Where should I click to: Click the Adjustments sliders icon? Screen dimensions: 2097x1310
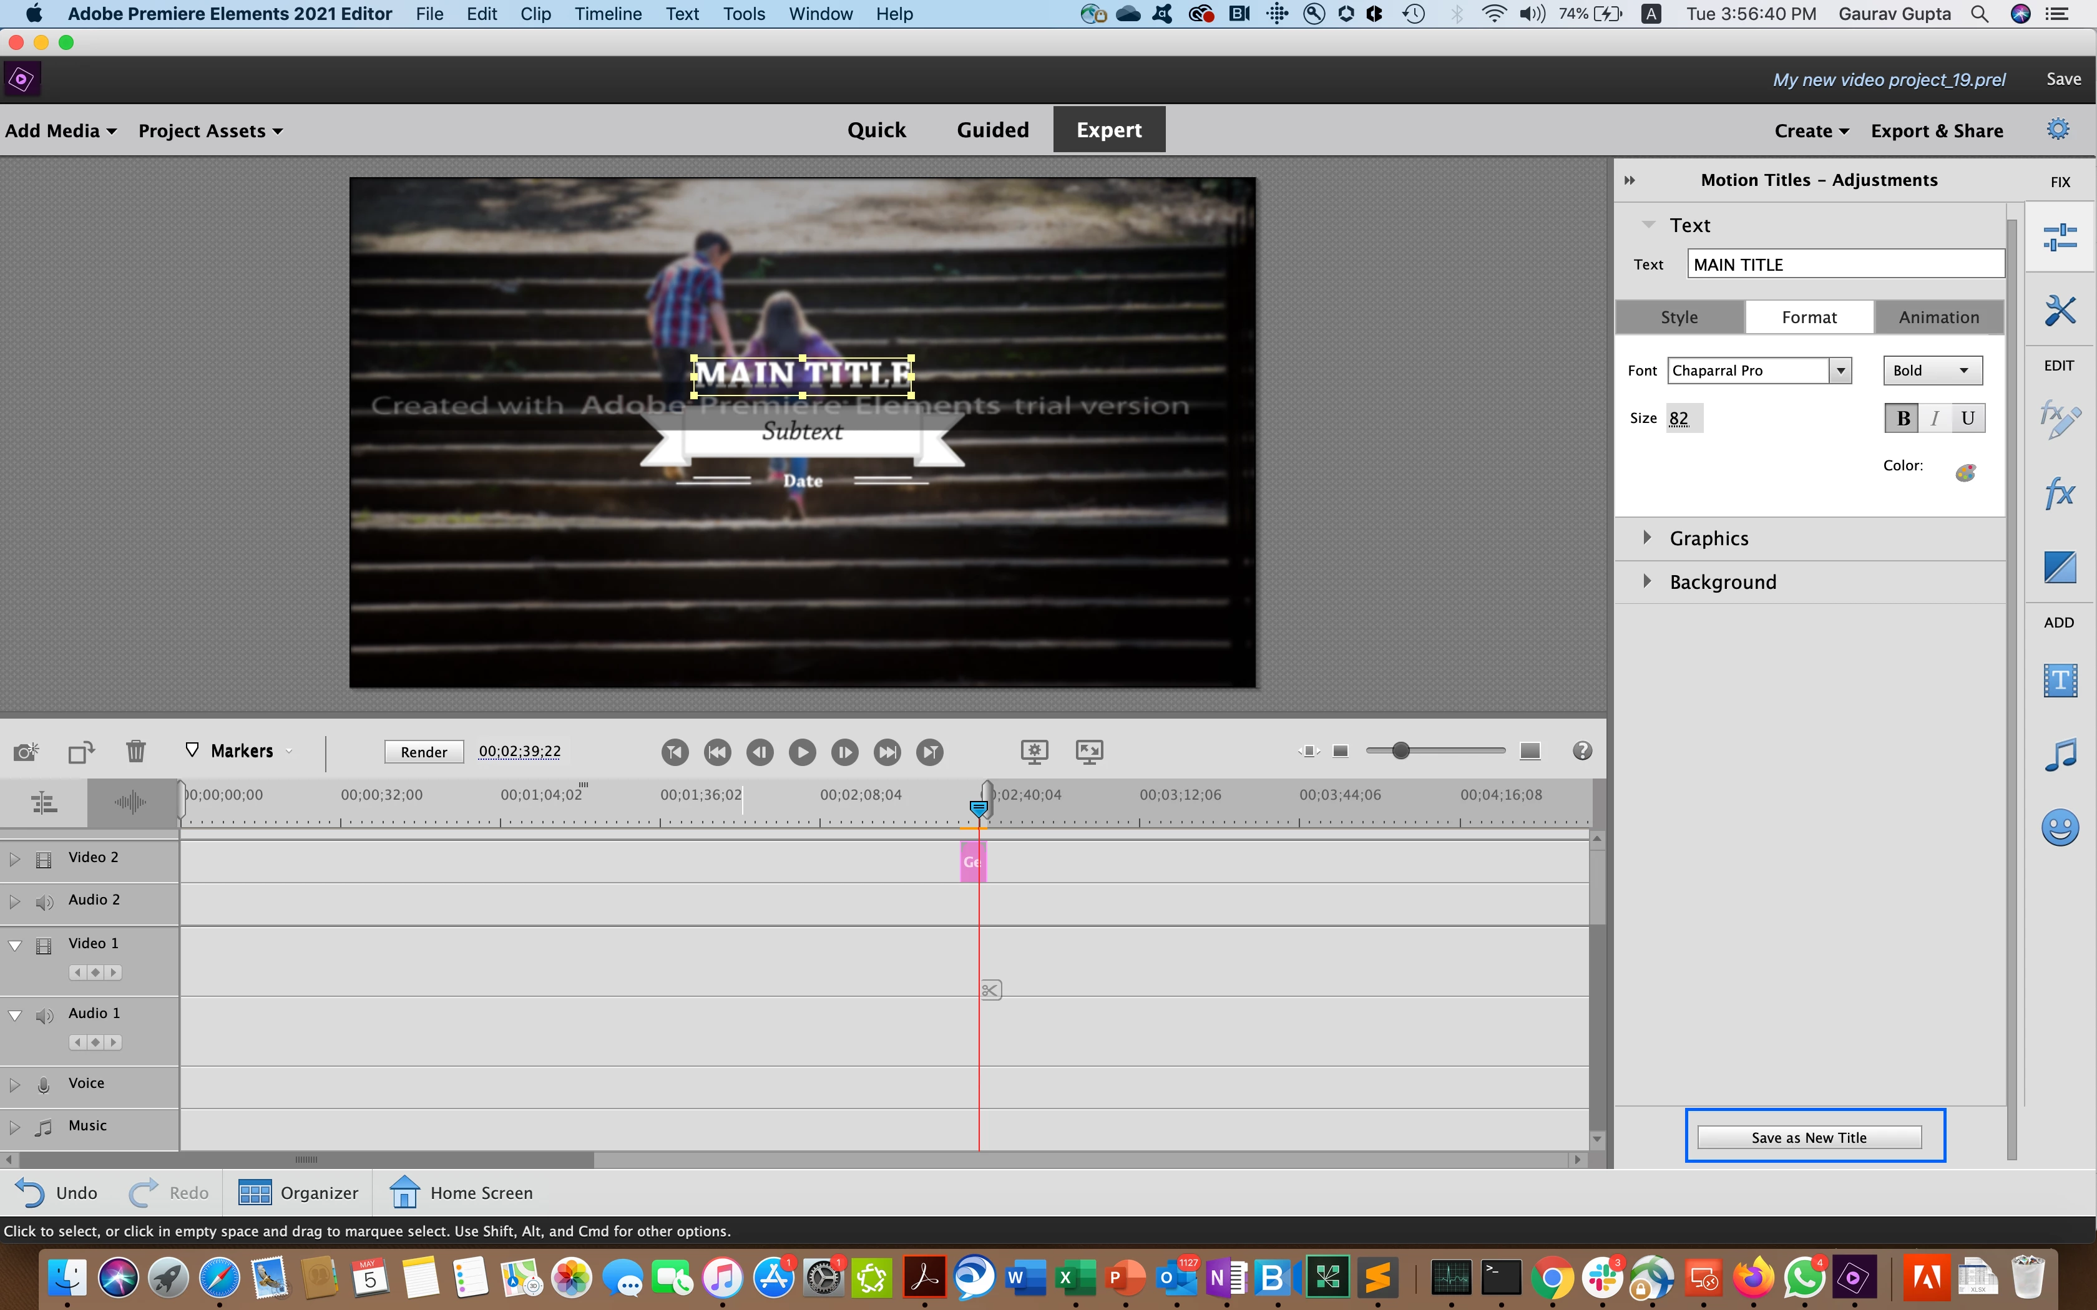(2059, 236)
